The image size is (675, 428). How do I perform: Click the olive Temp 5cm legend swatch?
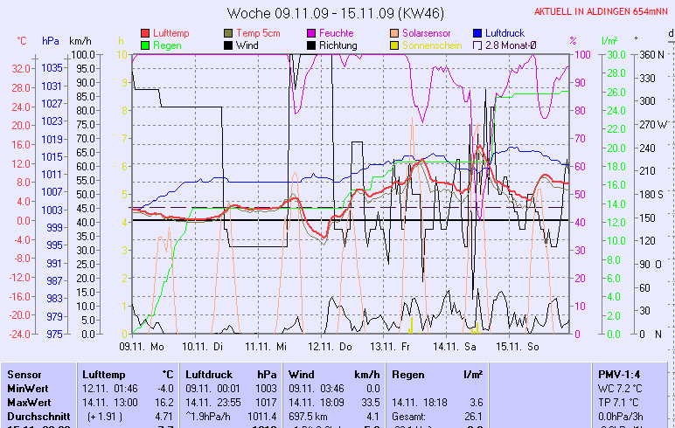coord(228,32)
